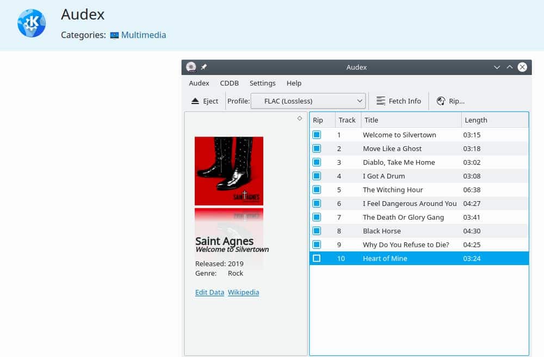Uncheck rip for I Feel Dangerous Around You

[x=317, y=204]
